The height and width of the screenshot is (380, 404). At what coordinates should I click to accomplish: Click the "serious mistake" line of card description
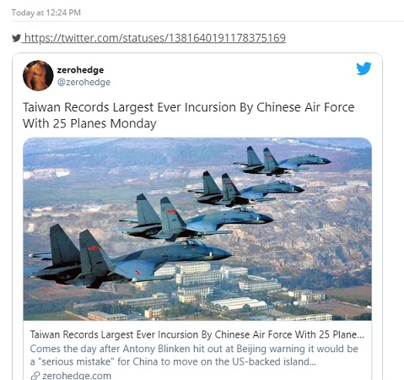[173, 361]
